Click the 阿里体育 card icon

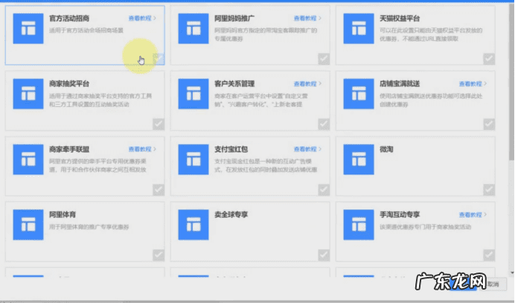28,224
